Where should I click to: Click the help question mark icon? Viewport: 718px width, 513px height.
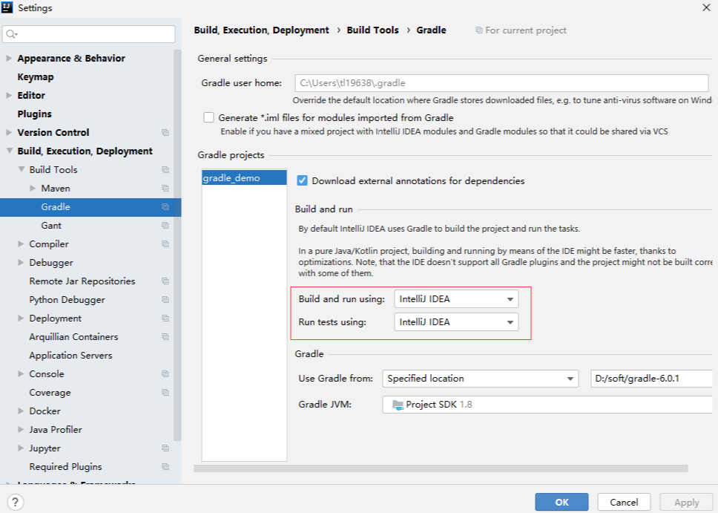click(14, 502)
